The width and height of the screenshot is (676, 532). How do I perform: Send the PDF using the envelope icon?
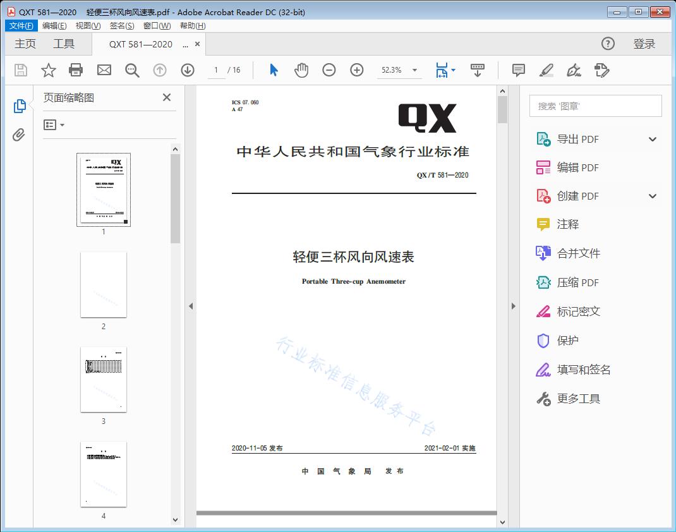click(x=104, y=70)
